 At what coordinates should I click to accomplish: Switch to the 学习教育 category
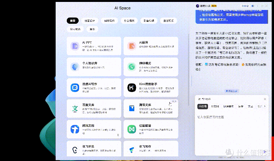[75, 29]
